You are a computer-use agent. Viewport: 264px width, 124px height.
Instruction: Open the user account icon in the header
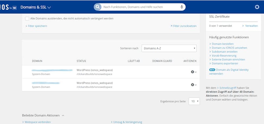pyautogui.click(x=257, y=7)
